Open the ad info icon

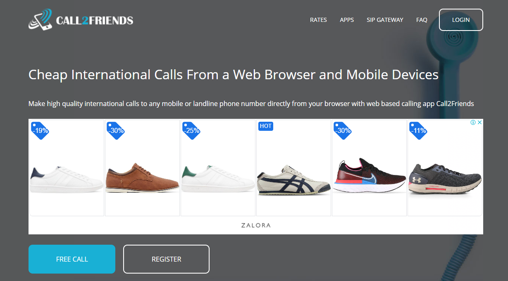pos(473,123)
